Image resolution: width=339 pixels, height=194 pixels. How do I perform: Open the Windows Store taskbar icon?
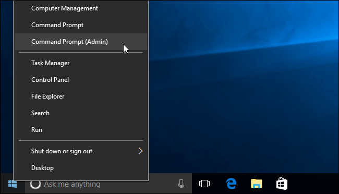[282, 184]
